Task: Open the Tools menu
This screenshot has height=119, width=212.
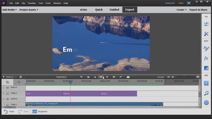Action: point(48,3)
